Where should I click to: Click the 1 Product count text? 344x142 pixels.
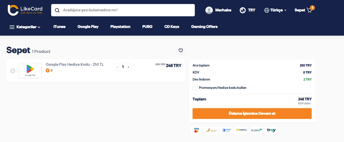pyautogui.click(x=41, y=51)
